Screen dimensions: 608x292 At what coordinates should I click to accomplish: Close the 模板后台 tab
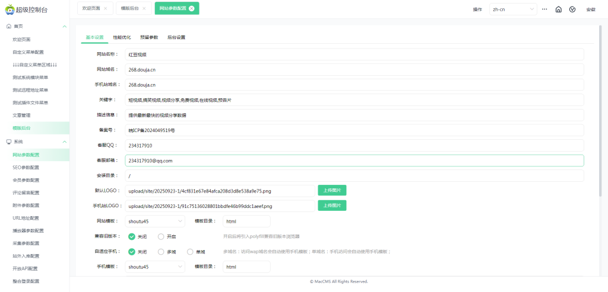tap(144, 8)
